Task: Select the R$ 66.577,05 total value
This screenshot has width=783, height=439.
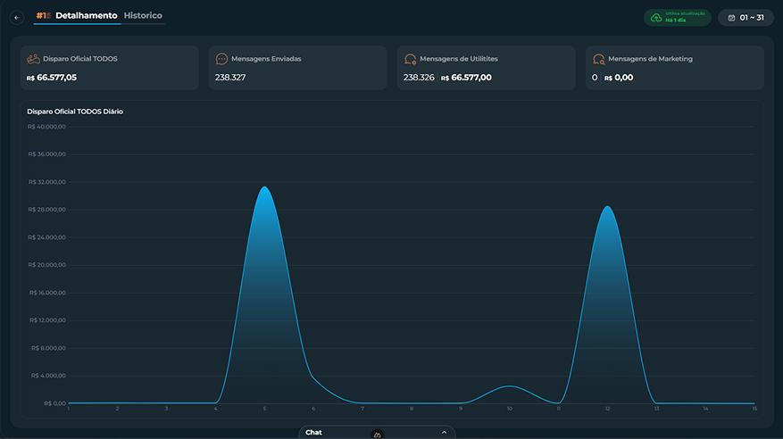Action: coord(52,78)
